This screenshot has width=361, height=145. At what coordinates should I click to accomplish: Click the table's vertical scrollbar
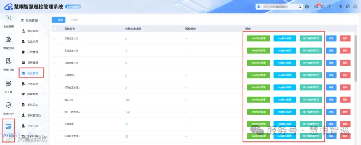coord(356,58)
